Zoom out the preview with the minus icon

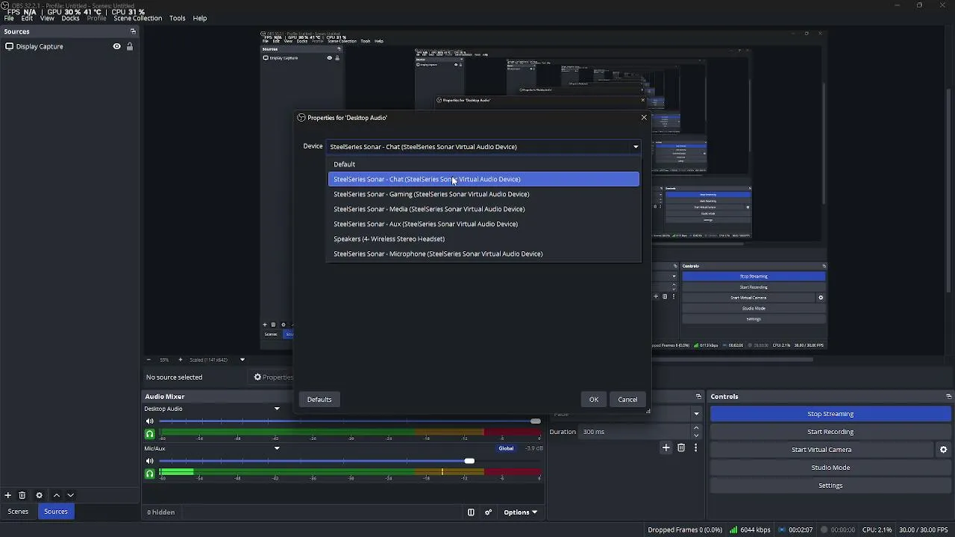[148, 359]
